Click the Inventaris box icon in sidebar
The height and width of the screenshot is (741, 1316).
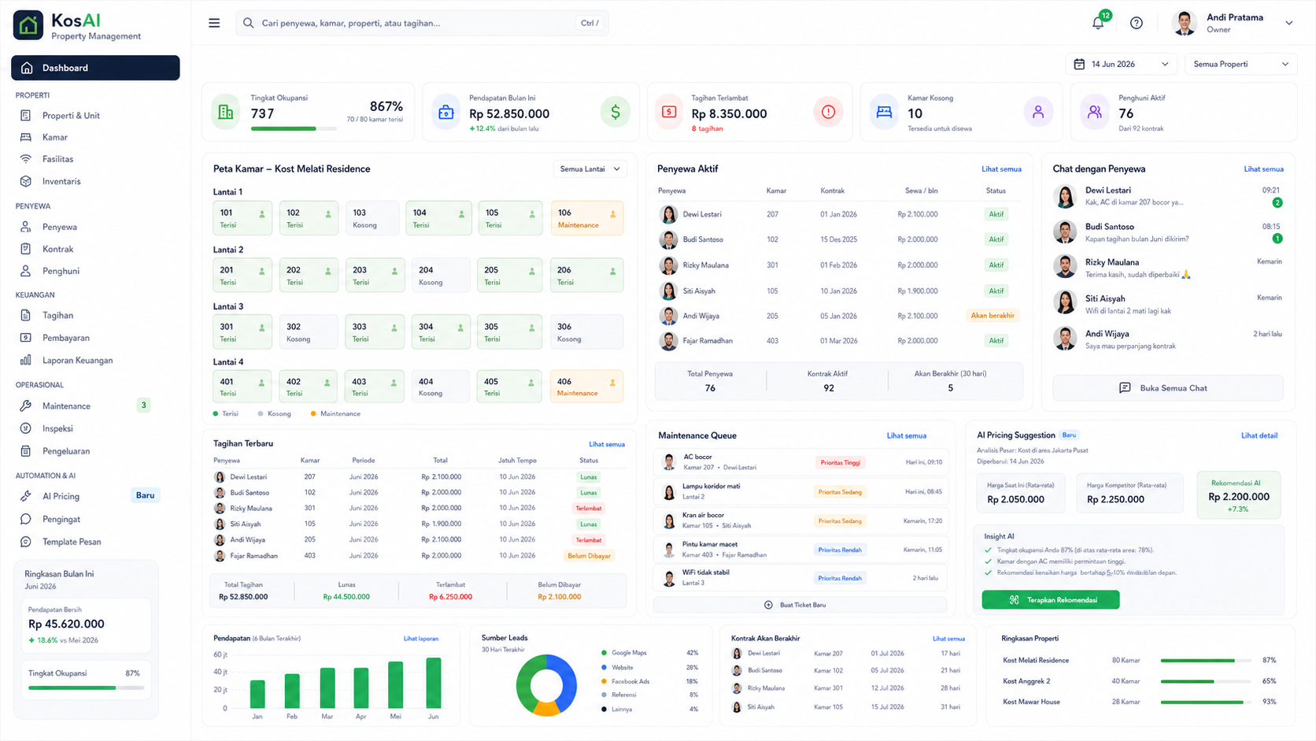(26, 181)
